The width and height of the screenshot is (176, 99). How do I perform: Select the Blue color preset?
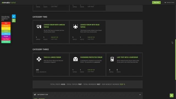coord(6,34)
